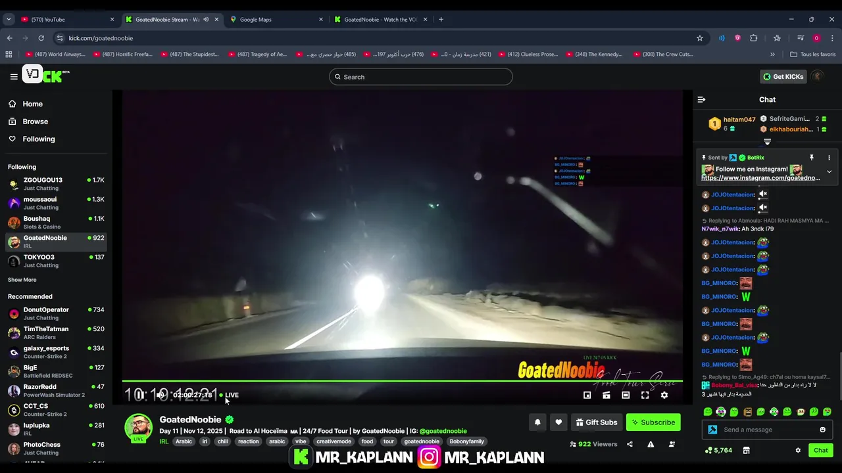Open a new browser tab
842x473 pixels.
pyautogui.click(x=441, y=19)
